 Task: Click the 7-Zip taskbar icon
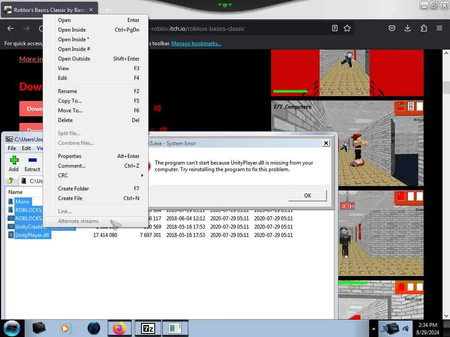click(x=148, y=328)
